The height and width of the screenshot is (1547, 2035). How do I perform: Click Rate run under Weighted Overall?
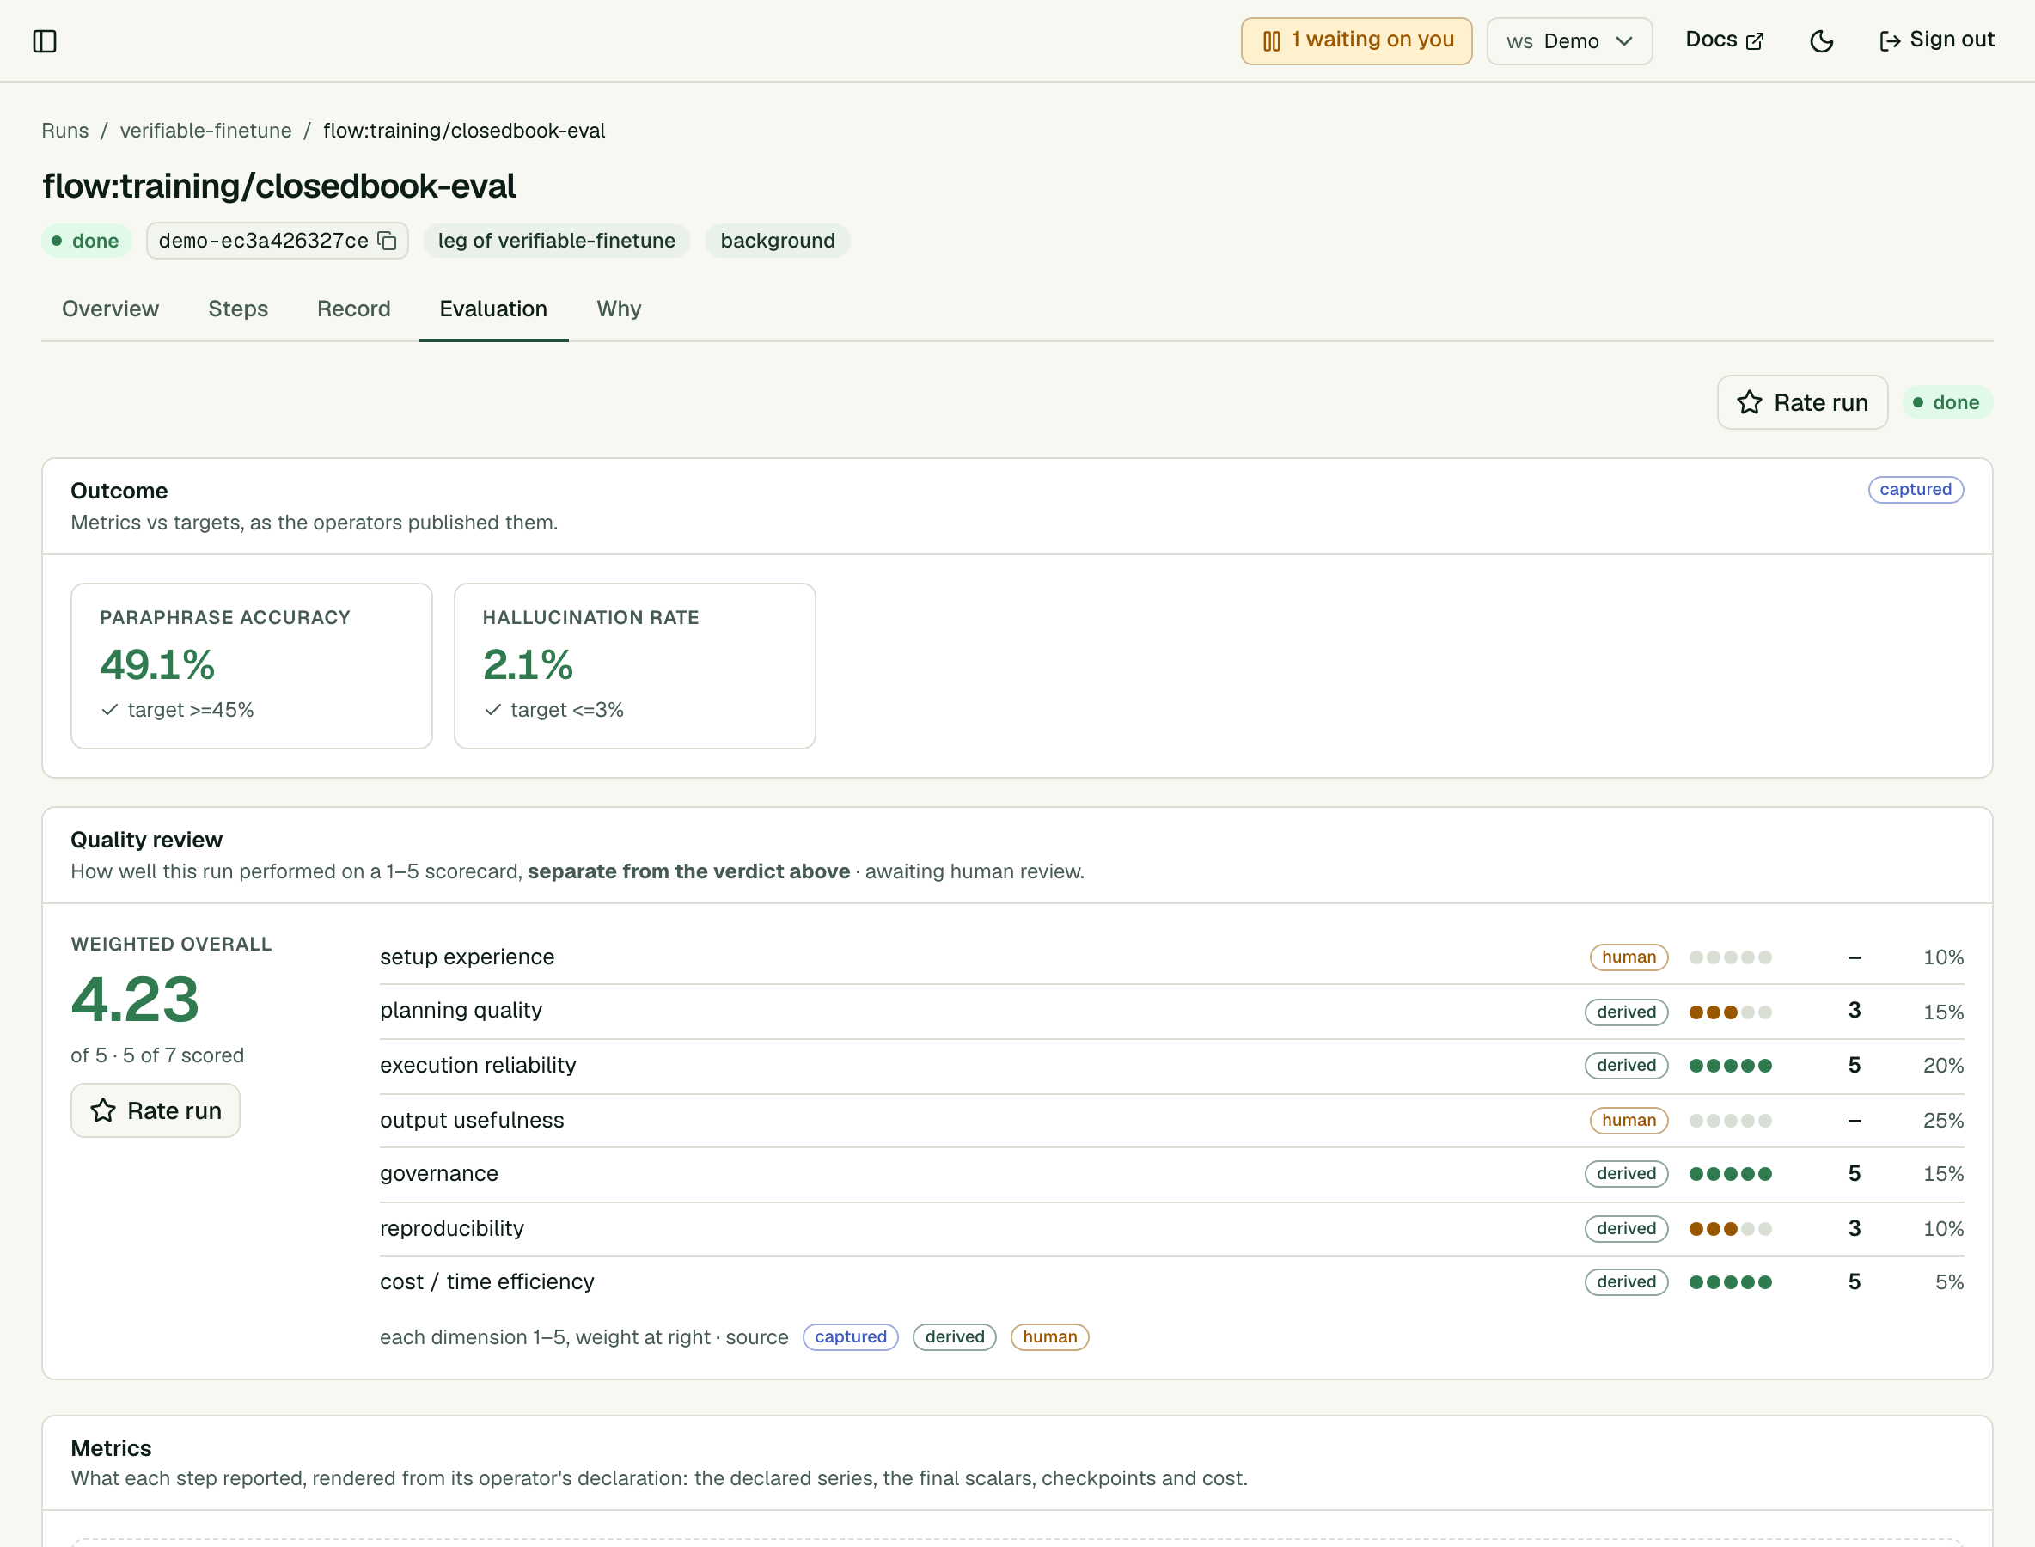pyautogui.click(x=156, y=1110)
